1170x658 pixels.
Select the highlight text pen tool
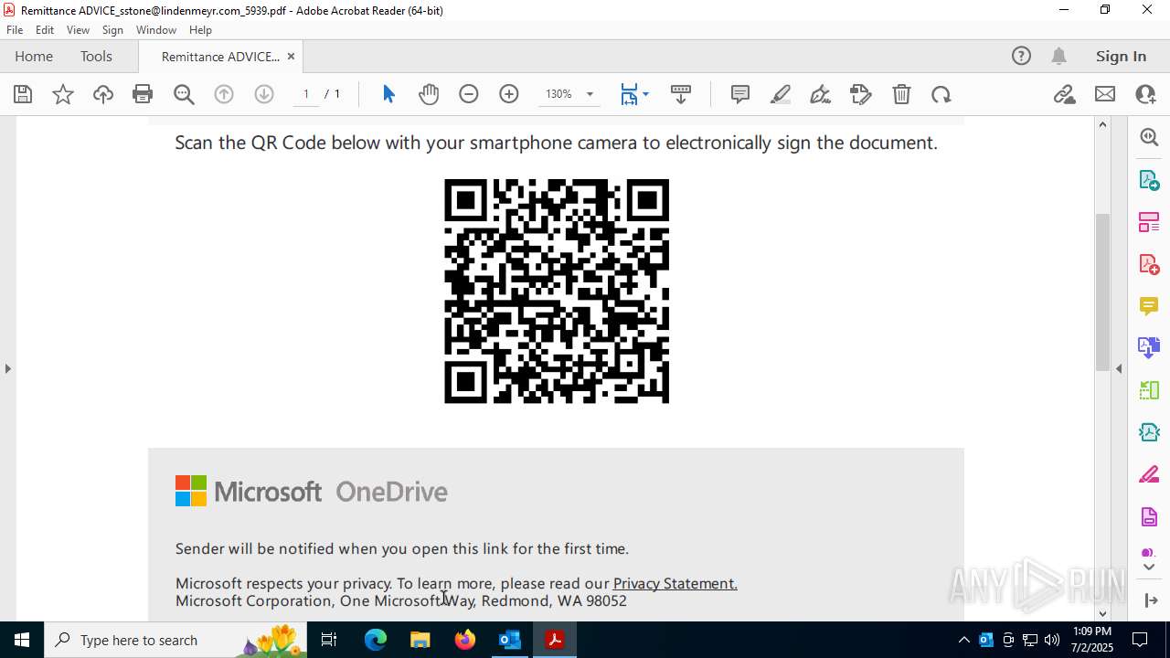point(781,94)
